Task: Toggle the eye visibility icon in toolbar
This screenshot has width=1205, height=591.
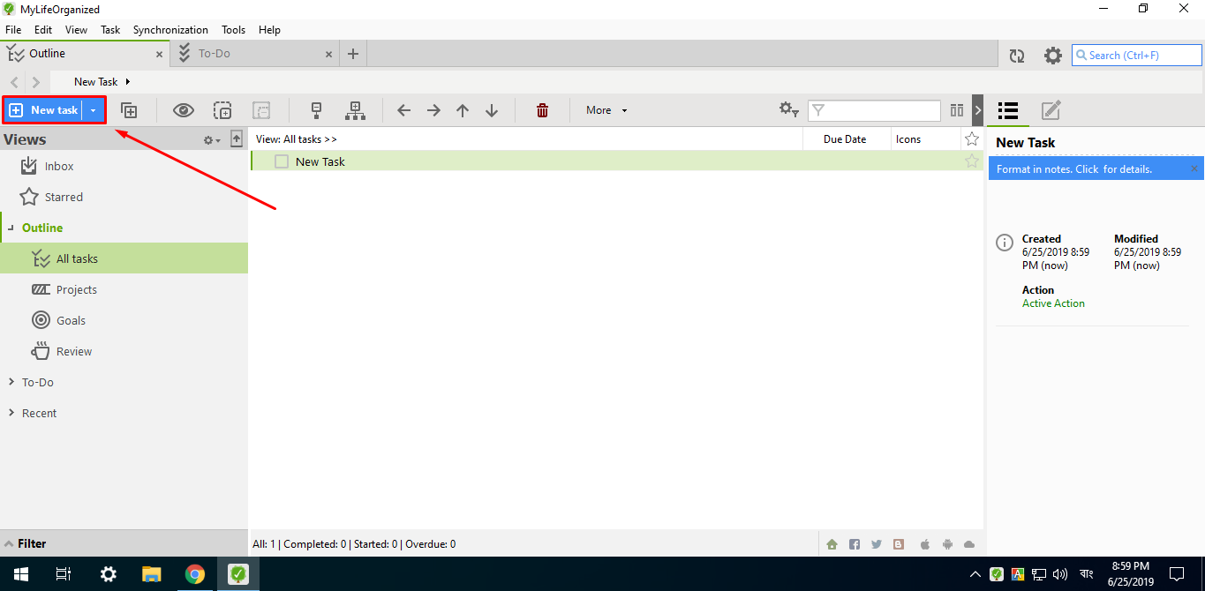Action: pyautogui.click(x=184, y=110)
